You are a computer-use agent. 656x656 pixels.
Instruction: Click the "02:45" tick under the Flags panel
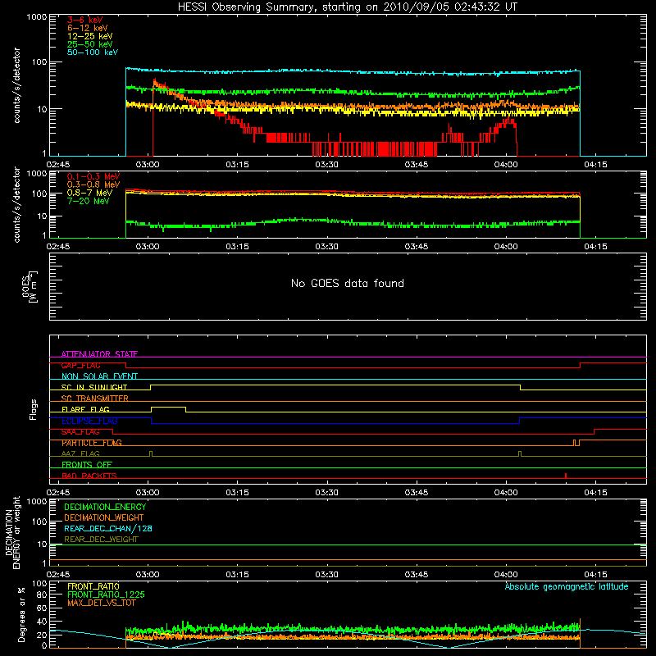pos(57,493)
